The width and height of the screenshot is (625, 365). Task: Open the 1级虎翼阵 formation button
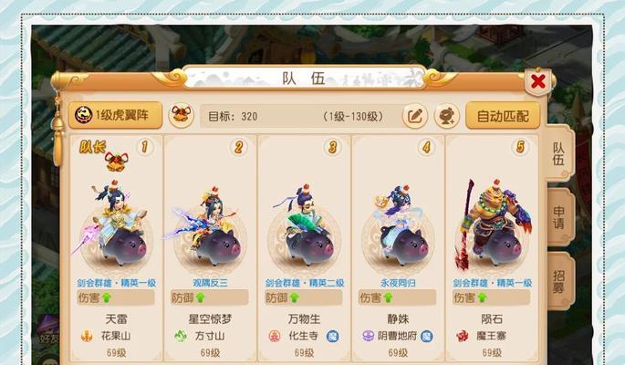pos(115,116)
